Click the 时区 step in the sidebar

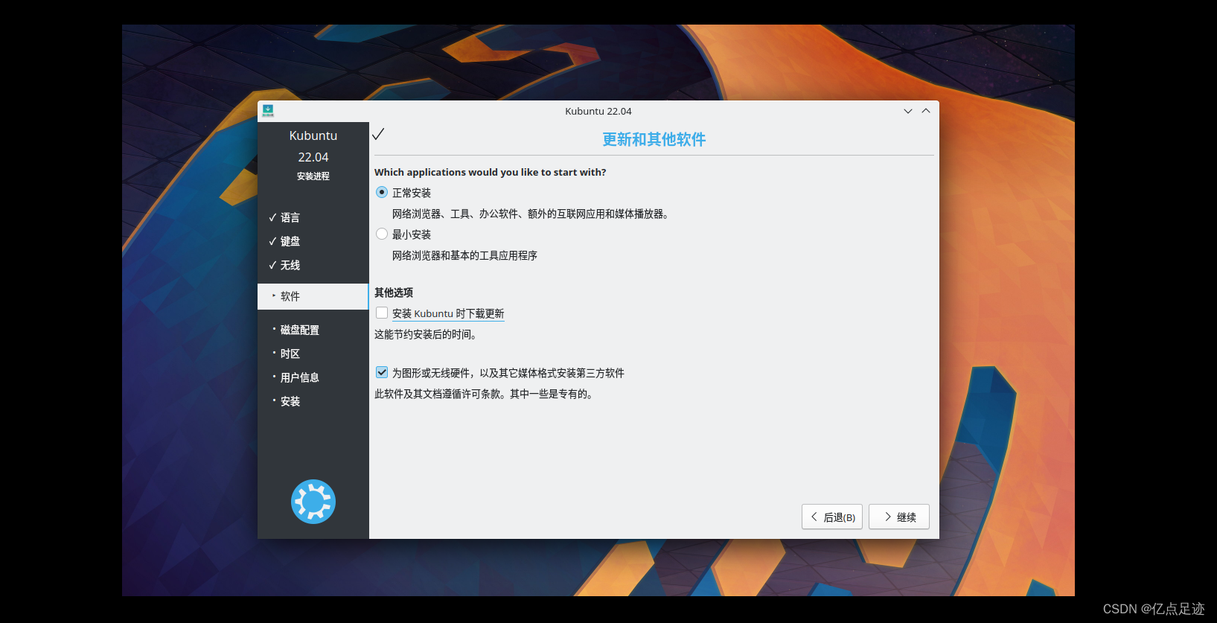[290, 354]
